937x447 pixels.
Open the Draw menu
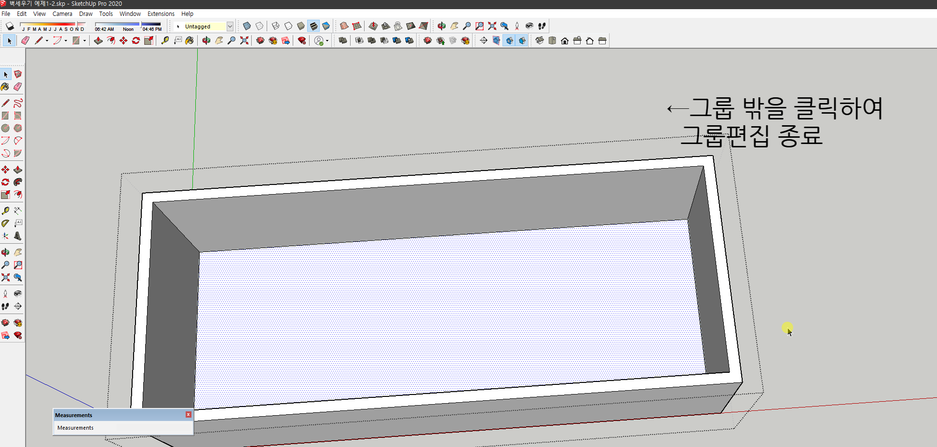[86, 13]
